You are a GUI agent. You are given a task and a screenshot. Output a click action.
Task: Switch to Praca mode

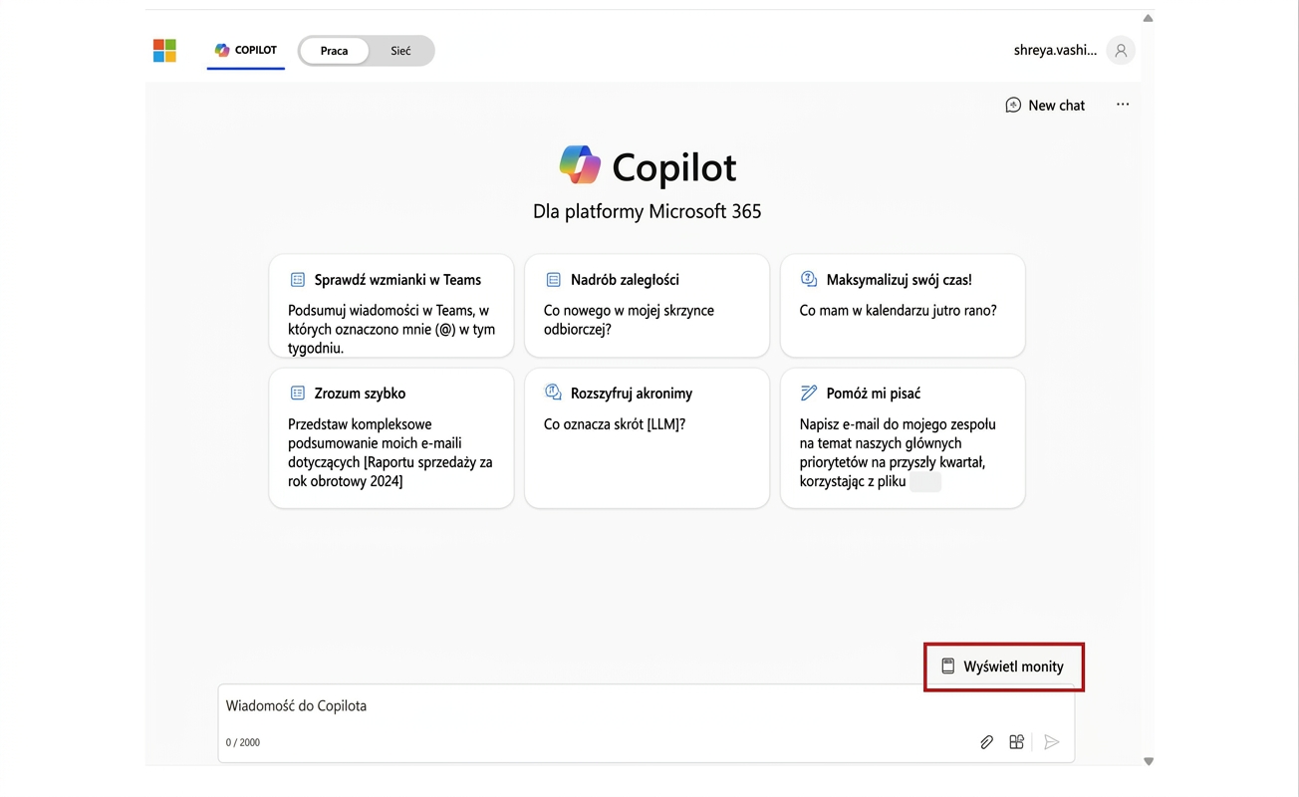[x=334, y=51]
